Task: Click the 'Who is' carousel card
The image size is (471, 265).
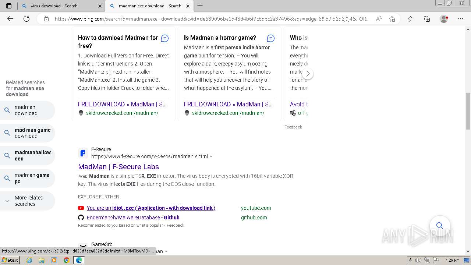Action: click(296, 74)
